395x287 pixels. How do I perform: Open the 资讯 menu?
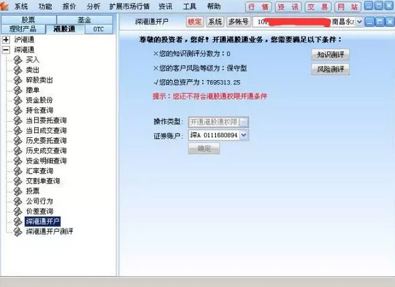(165, 7)
